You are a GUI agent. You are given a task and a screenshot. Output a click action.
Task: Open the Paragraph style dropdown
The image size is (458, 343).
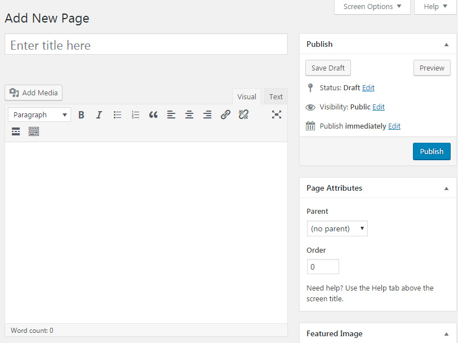(39, 115)
